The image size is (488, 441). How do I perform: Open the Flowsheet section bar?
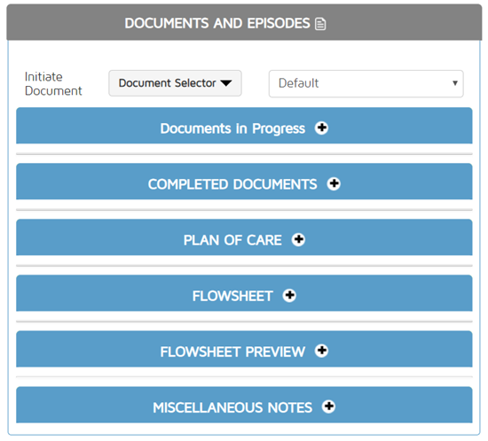[x=244, y=293]
